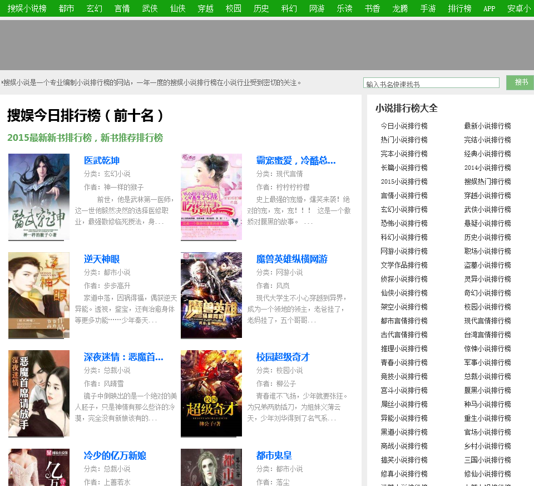Open 修真小说排行榜 sidebar link
This screenshot has height=486, width=534.
404,474
